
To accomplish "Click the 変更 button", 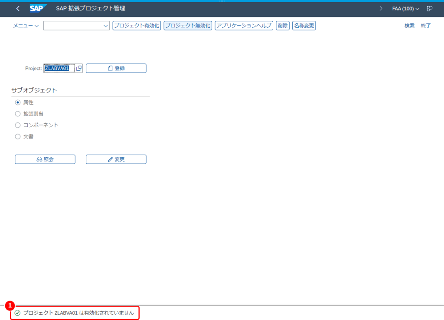I will 116,159.
